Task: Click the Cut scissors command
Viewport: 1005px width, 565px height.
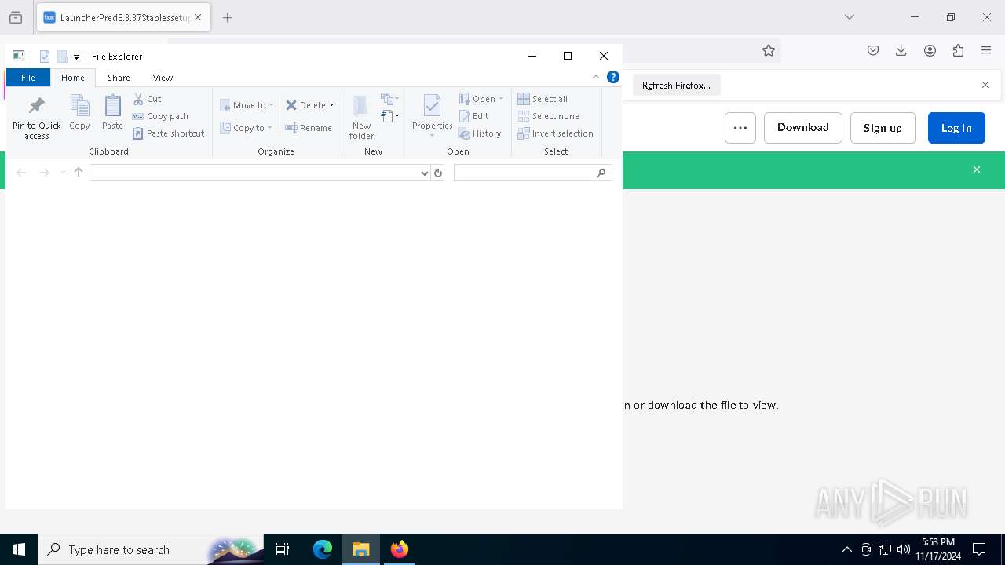Action: coord(147,99)
